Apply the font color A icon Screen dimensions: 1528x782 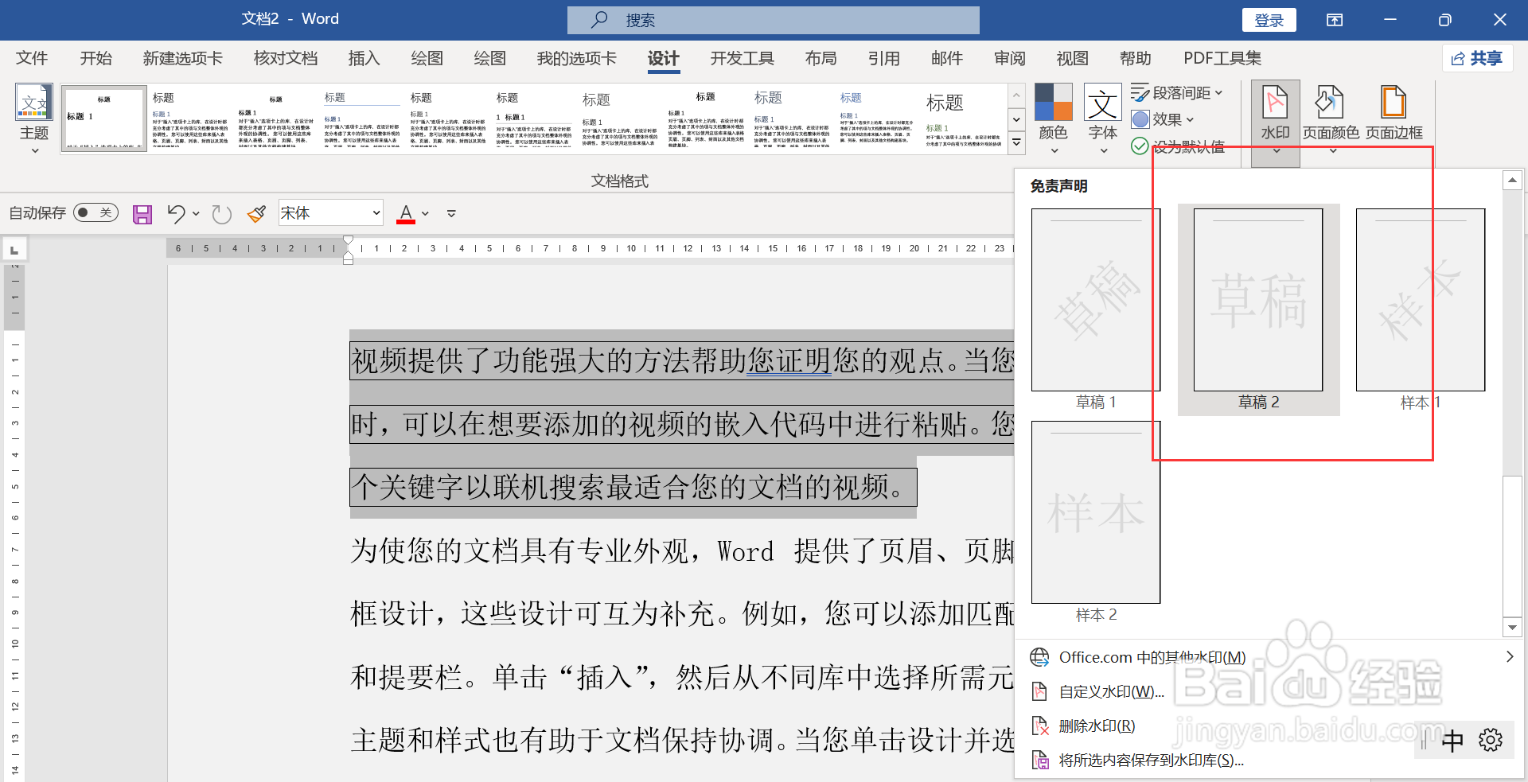pos(406,213)
